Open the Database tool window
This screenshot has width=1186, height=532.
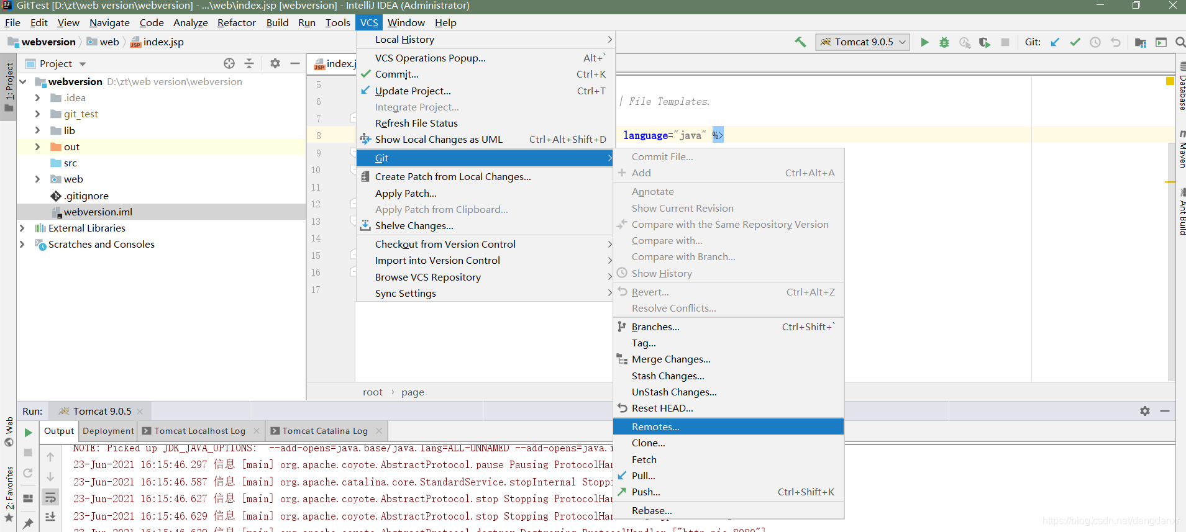click(x=1181, y=87)
